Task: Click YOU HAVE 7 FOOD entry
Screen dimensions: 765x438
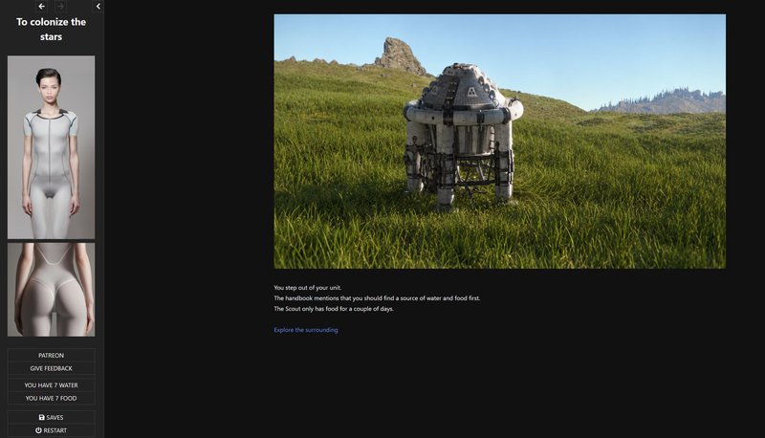Action: click(52, 398)
